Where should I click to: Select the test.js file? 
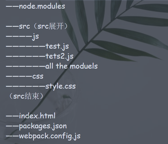click(57, 46)
